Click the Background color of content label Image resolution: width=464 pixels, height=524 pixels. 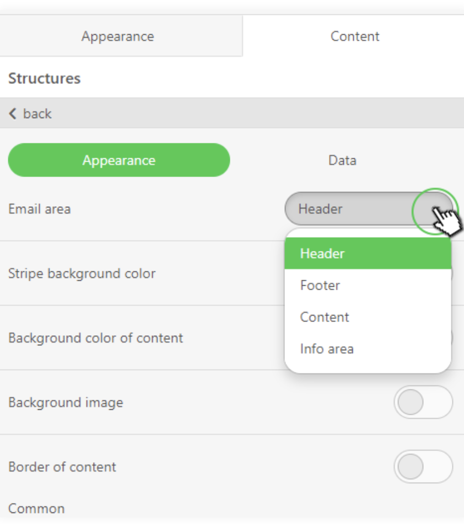click(95, 338)
